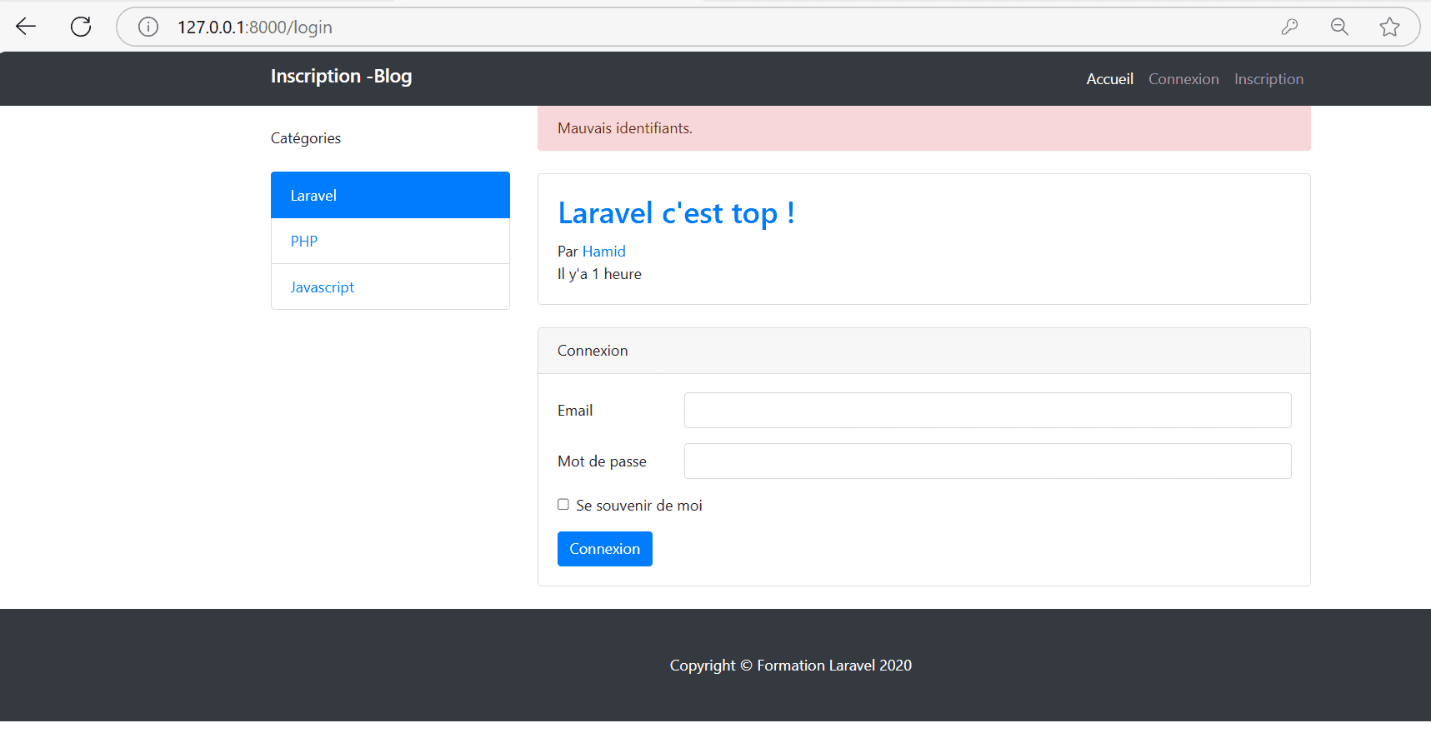Open the zoom magnifier icon in address bar
The width and height of the screenshot is (1431, 743).
1339,27
